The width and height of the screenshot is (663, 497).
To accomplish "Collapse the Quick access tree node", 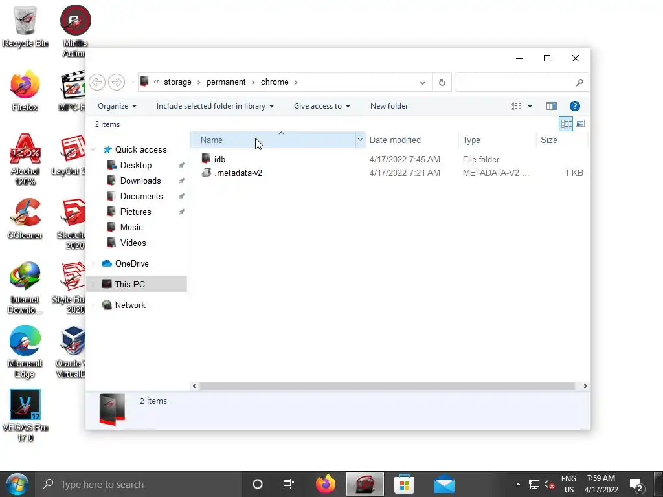I will (93, 149).
